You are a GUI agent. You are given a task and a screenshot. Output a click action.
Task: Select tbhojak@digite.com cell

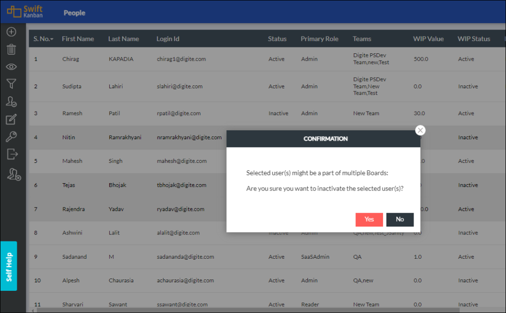(181, 185)
